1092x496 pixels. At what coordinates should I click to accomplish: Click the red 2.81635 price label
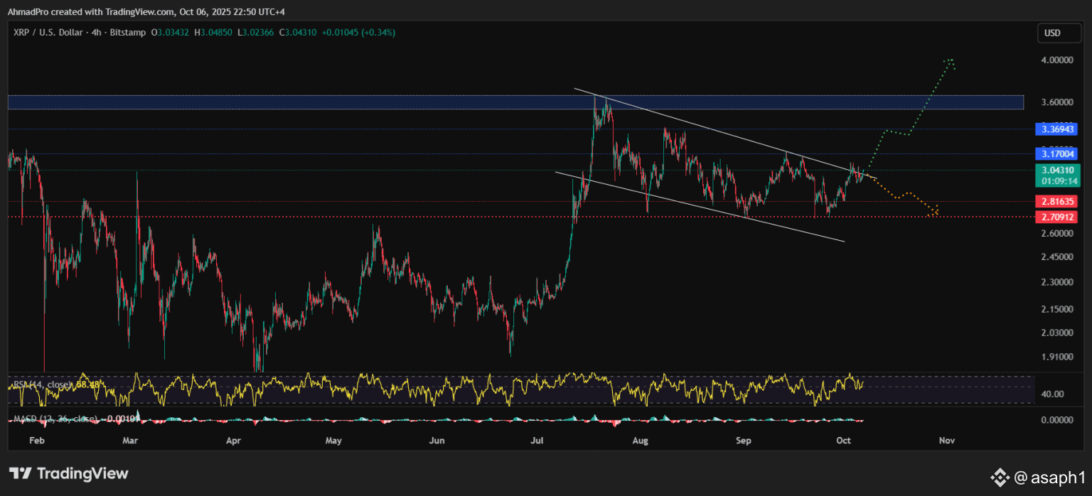[1058, 202]
